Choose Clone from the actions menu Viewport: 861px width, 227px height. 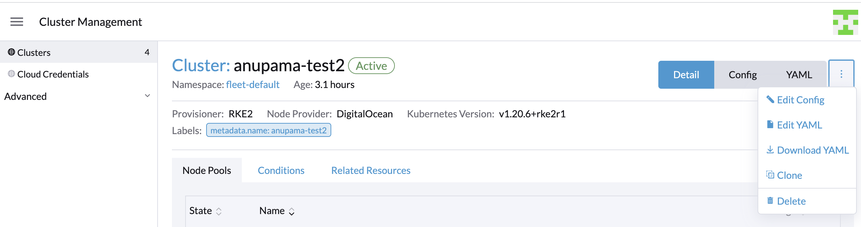(789, 175)
